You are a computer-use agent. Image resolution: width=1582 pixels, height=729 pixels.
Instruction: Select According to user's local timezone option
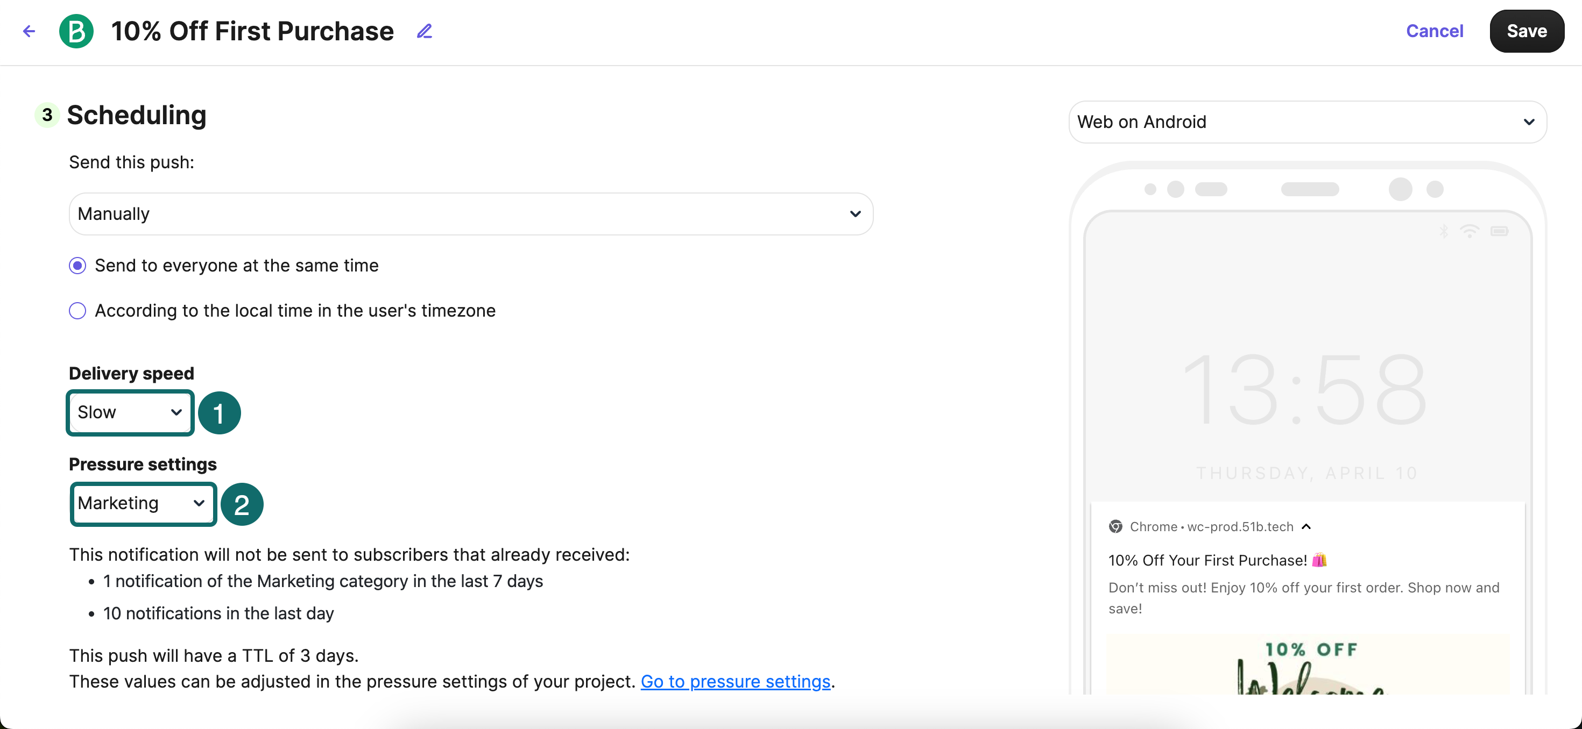click(x=77, y=311)
